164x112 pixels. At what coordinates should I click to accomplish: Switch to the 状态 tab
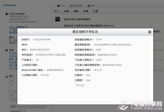pyautogui.click(x=61, y=6)
